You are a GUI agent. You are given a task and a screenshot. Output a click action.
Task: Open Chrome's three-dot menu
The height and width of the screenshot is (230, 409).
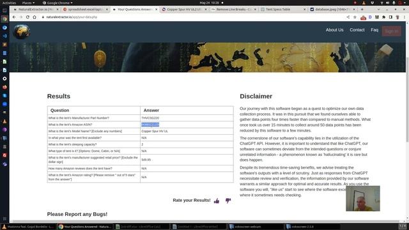point(404,17)
